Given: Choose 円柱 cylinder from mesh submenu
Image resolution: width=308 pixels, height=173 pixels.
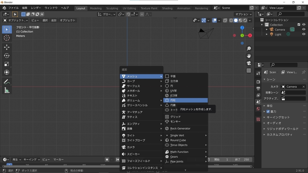Looking at the screenshot, I should coord(186,100).
